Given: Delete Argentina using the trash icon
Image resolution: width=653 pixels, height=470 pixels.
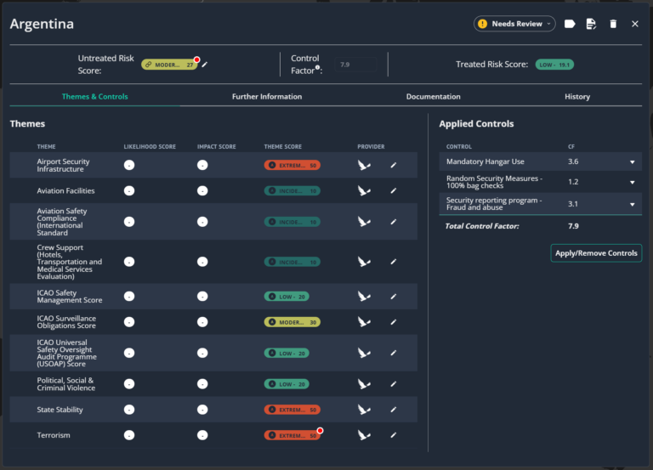Looking at the screenshot, I should (613, 24).
